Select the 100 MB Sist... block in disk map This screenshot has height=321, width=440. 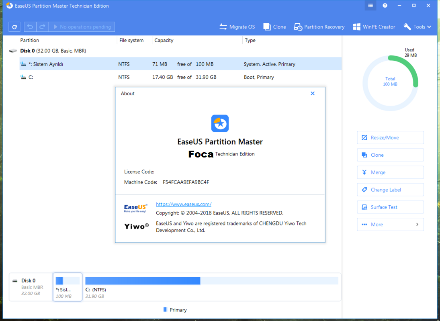pos(68,287)
